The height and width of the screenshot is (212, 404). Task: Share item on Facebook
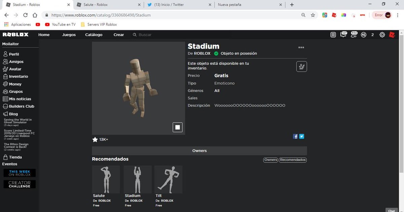(x=296, y=136)
